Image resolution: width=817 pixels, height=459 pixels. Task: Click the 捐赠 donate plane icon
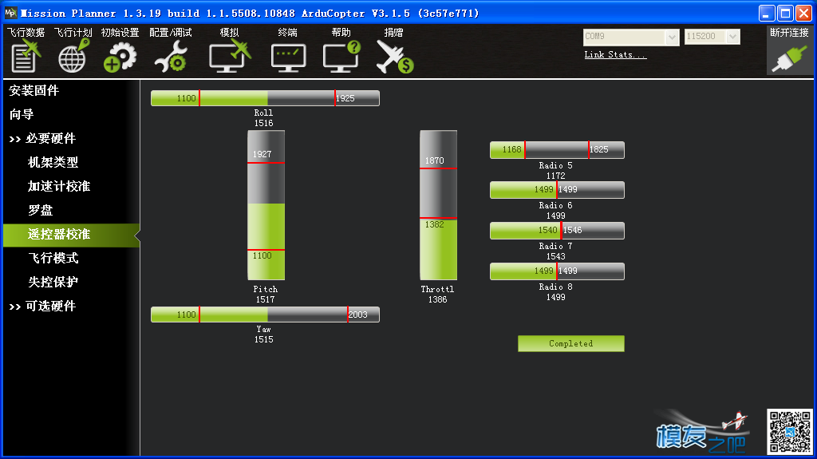pyautogui.click(x=394, y=57)
